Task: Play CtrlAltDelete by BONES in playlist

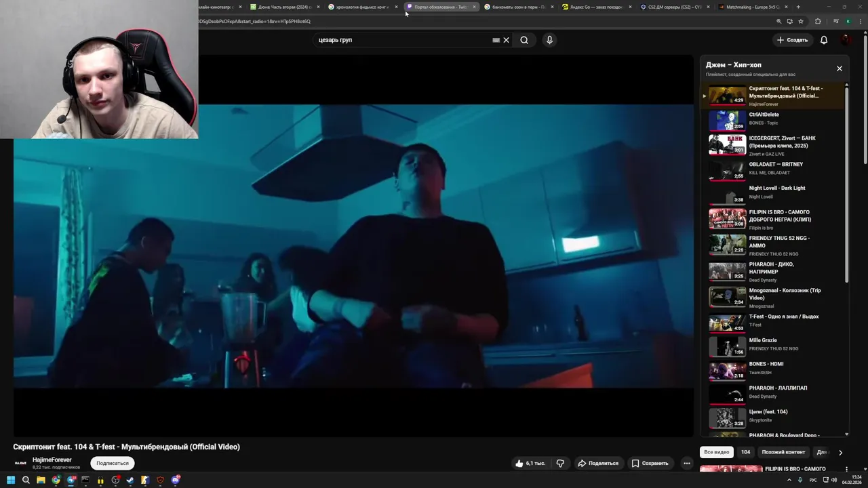Action: pyautogui.click(x=773, y=120)
